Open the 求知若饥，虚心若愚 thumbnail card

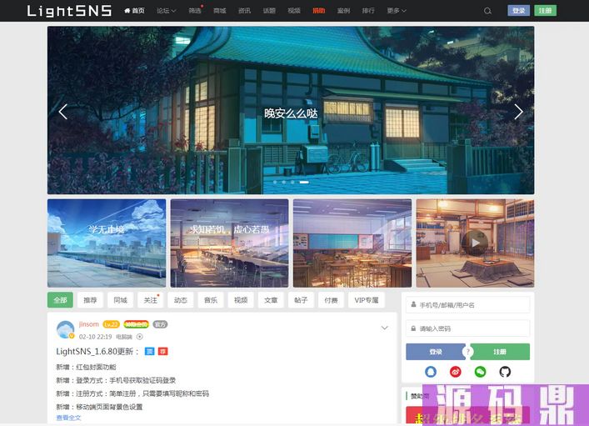pos(229,243)
